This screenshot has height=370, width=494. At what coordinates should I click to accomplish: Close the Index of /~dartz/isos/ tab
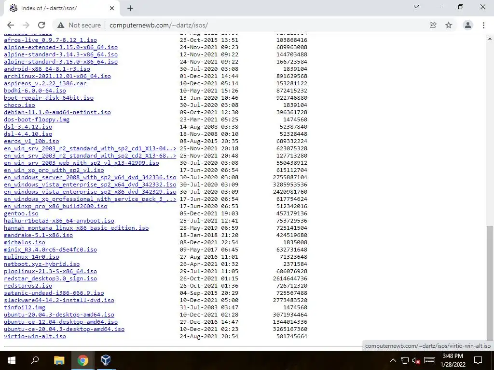[112, 9]
